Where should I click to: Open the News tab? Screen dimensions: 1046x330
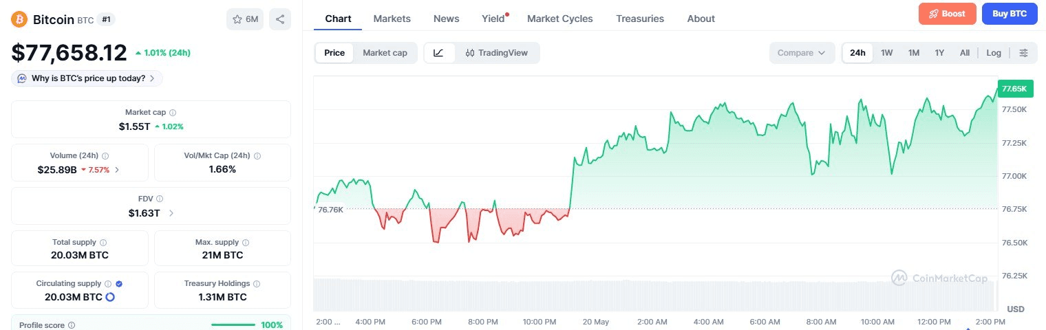(x=447, y=19)
